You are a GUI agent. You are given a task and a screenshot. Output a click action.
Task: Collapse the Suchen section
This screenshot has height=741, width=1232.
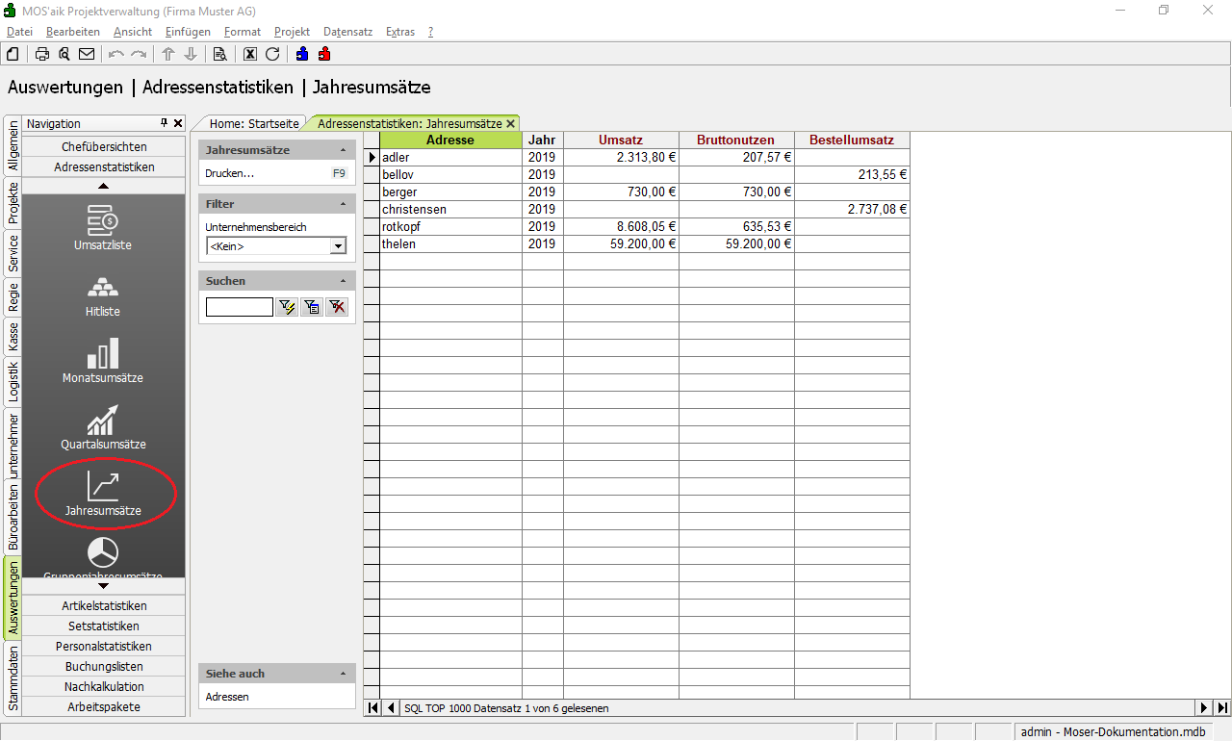tap(344, 281)
